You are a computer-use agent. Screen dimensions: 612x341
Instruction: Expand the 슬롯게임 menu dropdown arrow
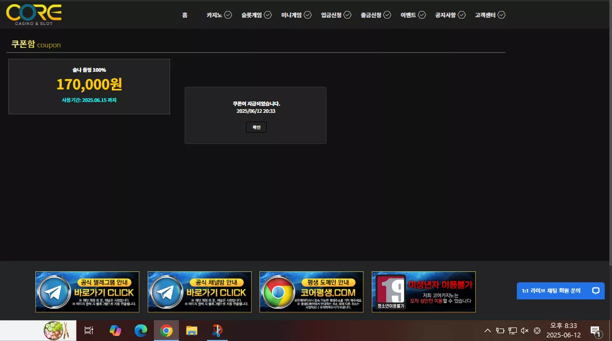(x=268, y=15)
